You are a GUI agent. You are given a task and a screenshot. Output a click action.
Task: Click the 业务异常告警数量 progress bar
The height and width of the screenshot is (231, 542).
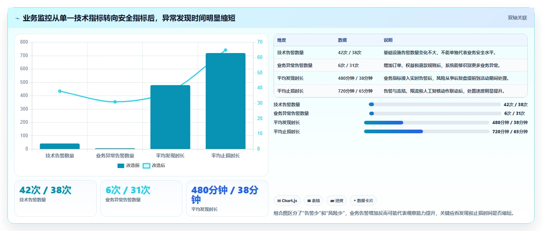[x=435, y=113]
